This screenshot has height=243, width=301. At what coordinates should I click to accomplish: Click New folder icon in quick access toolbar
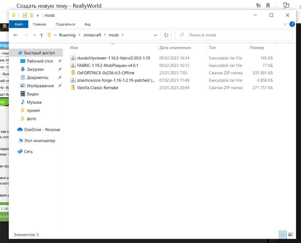[32, 15]
